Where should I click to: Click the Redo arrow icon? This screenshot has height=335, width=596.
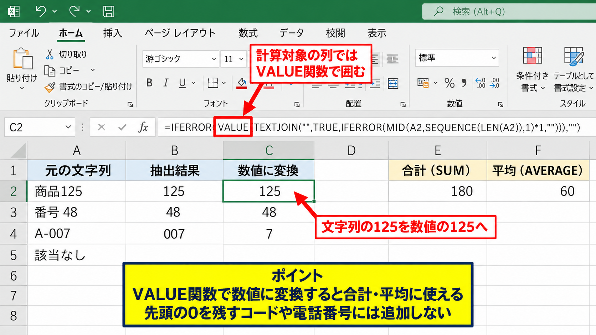[74, 11]
